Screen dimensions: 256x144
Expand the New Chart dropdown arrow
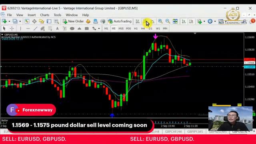(x=9, y=21)
